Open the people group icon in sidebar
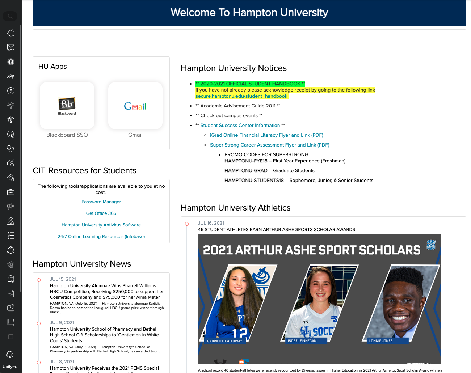 coord(11,76)
